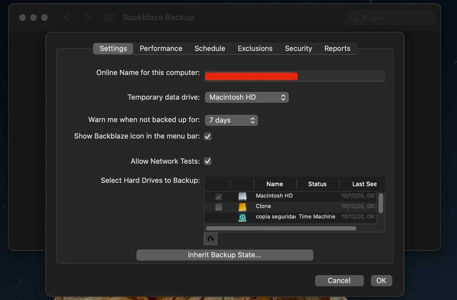Select the Clone row name
This screenshot has height=300, width=457.
(x=264, y=206)
